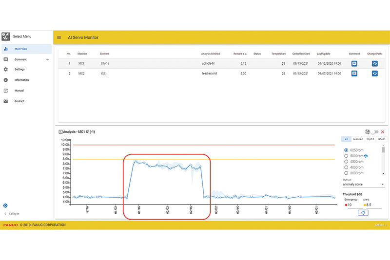The image size is (390, 260).
Task: Click the Settings gear sidebar icon
Action: [x=6, y=70]
